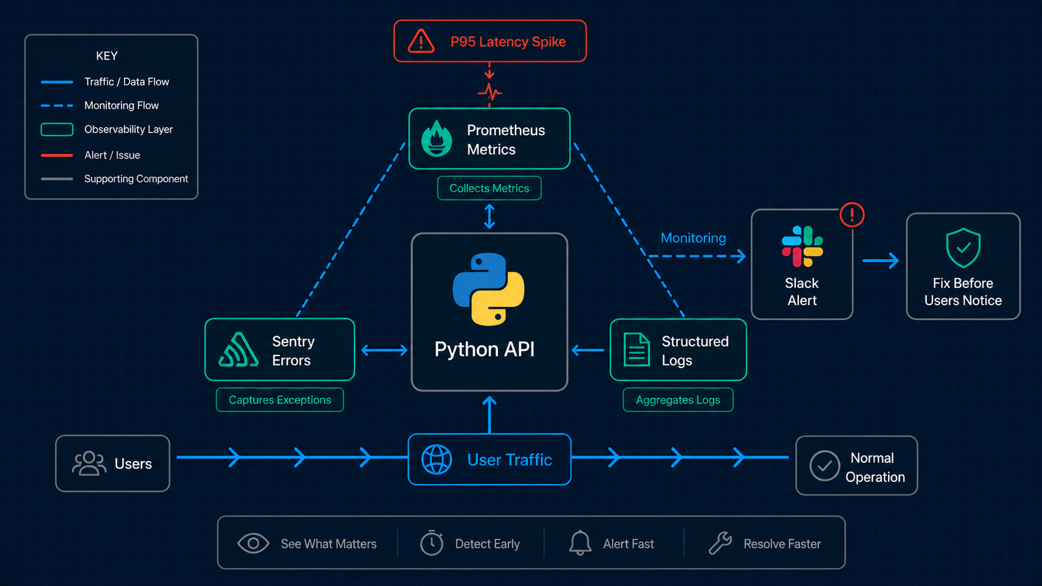Click the Normal Operation checkmark circle
This screenshot has height=586, width=1042.
click(825, 466)
